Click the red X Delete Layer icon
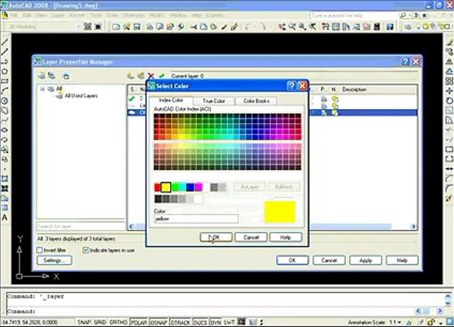454x327 pixels. click(x=151, y=76)
